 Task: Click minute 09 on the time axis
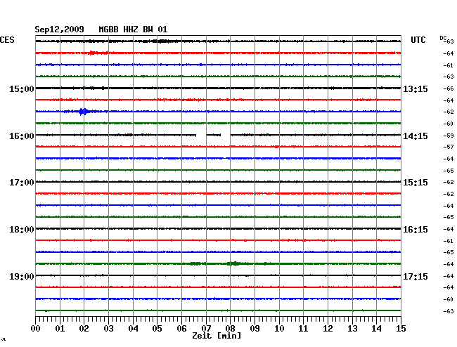coord(255,329)
